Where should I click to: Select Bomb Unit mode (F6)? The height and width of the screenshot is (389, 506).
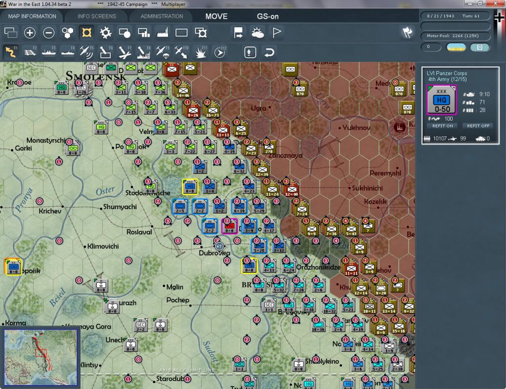point(106,52)
